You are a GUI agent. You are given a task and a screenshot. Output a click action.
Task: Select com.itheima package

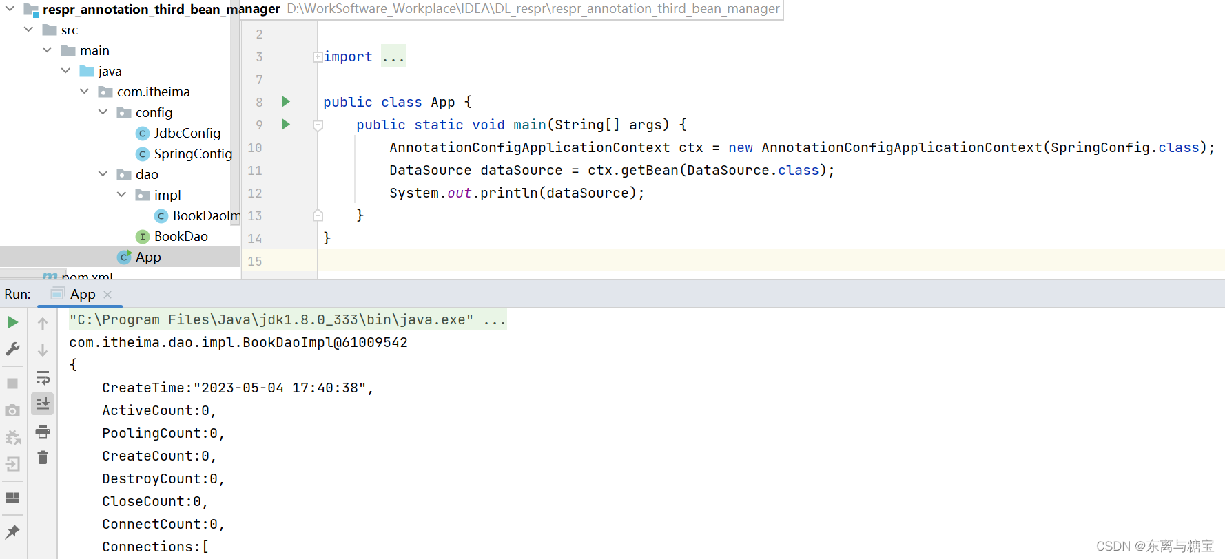[x=153, y=92]
